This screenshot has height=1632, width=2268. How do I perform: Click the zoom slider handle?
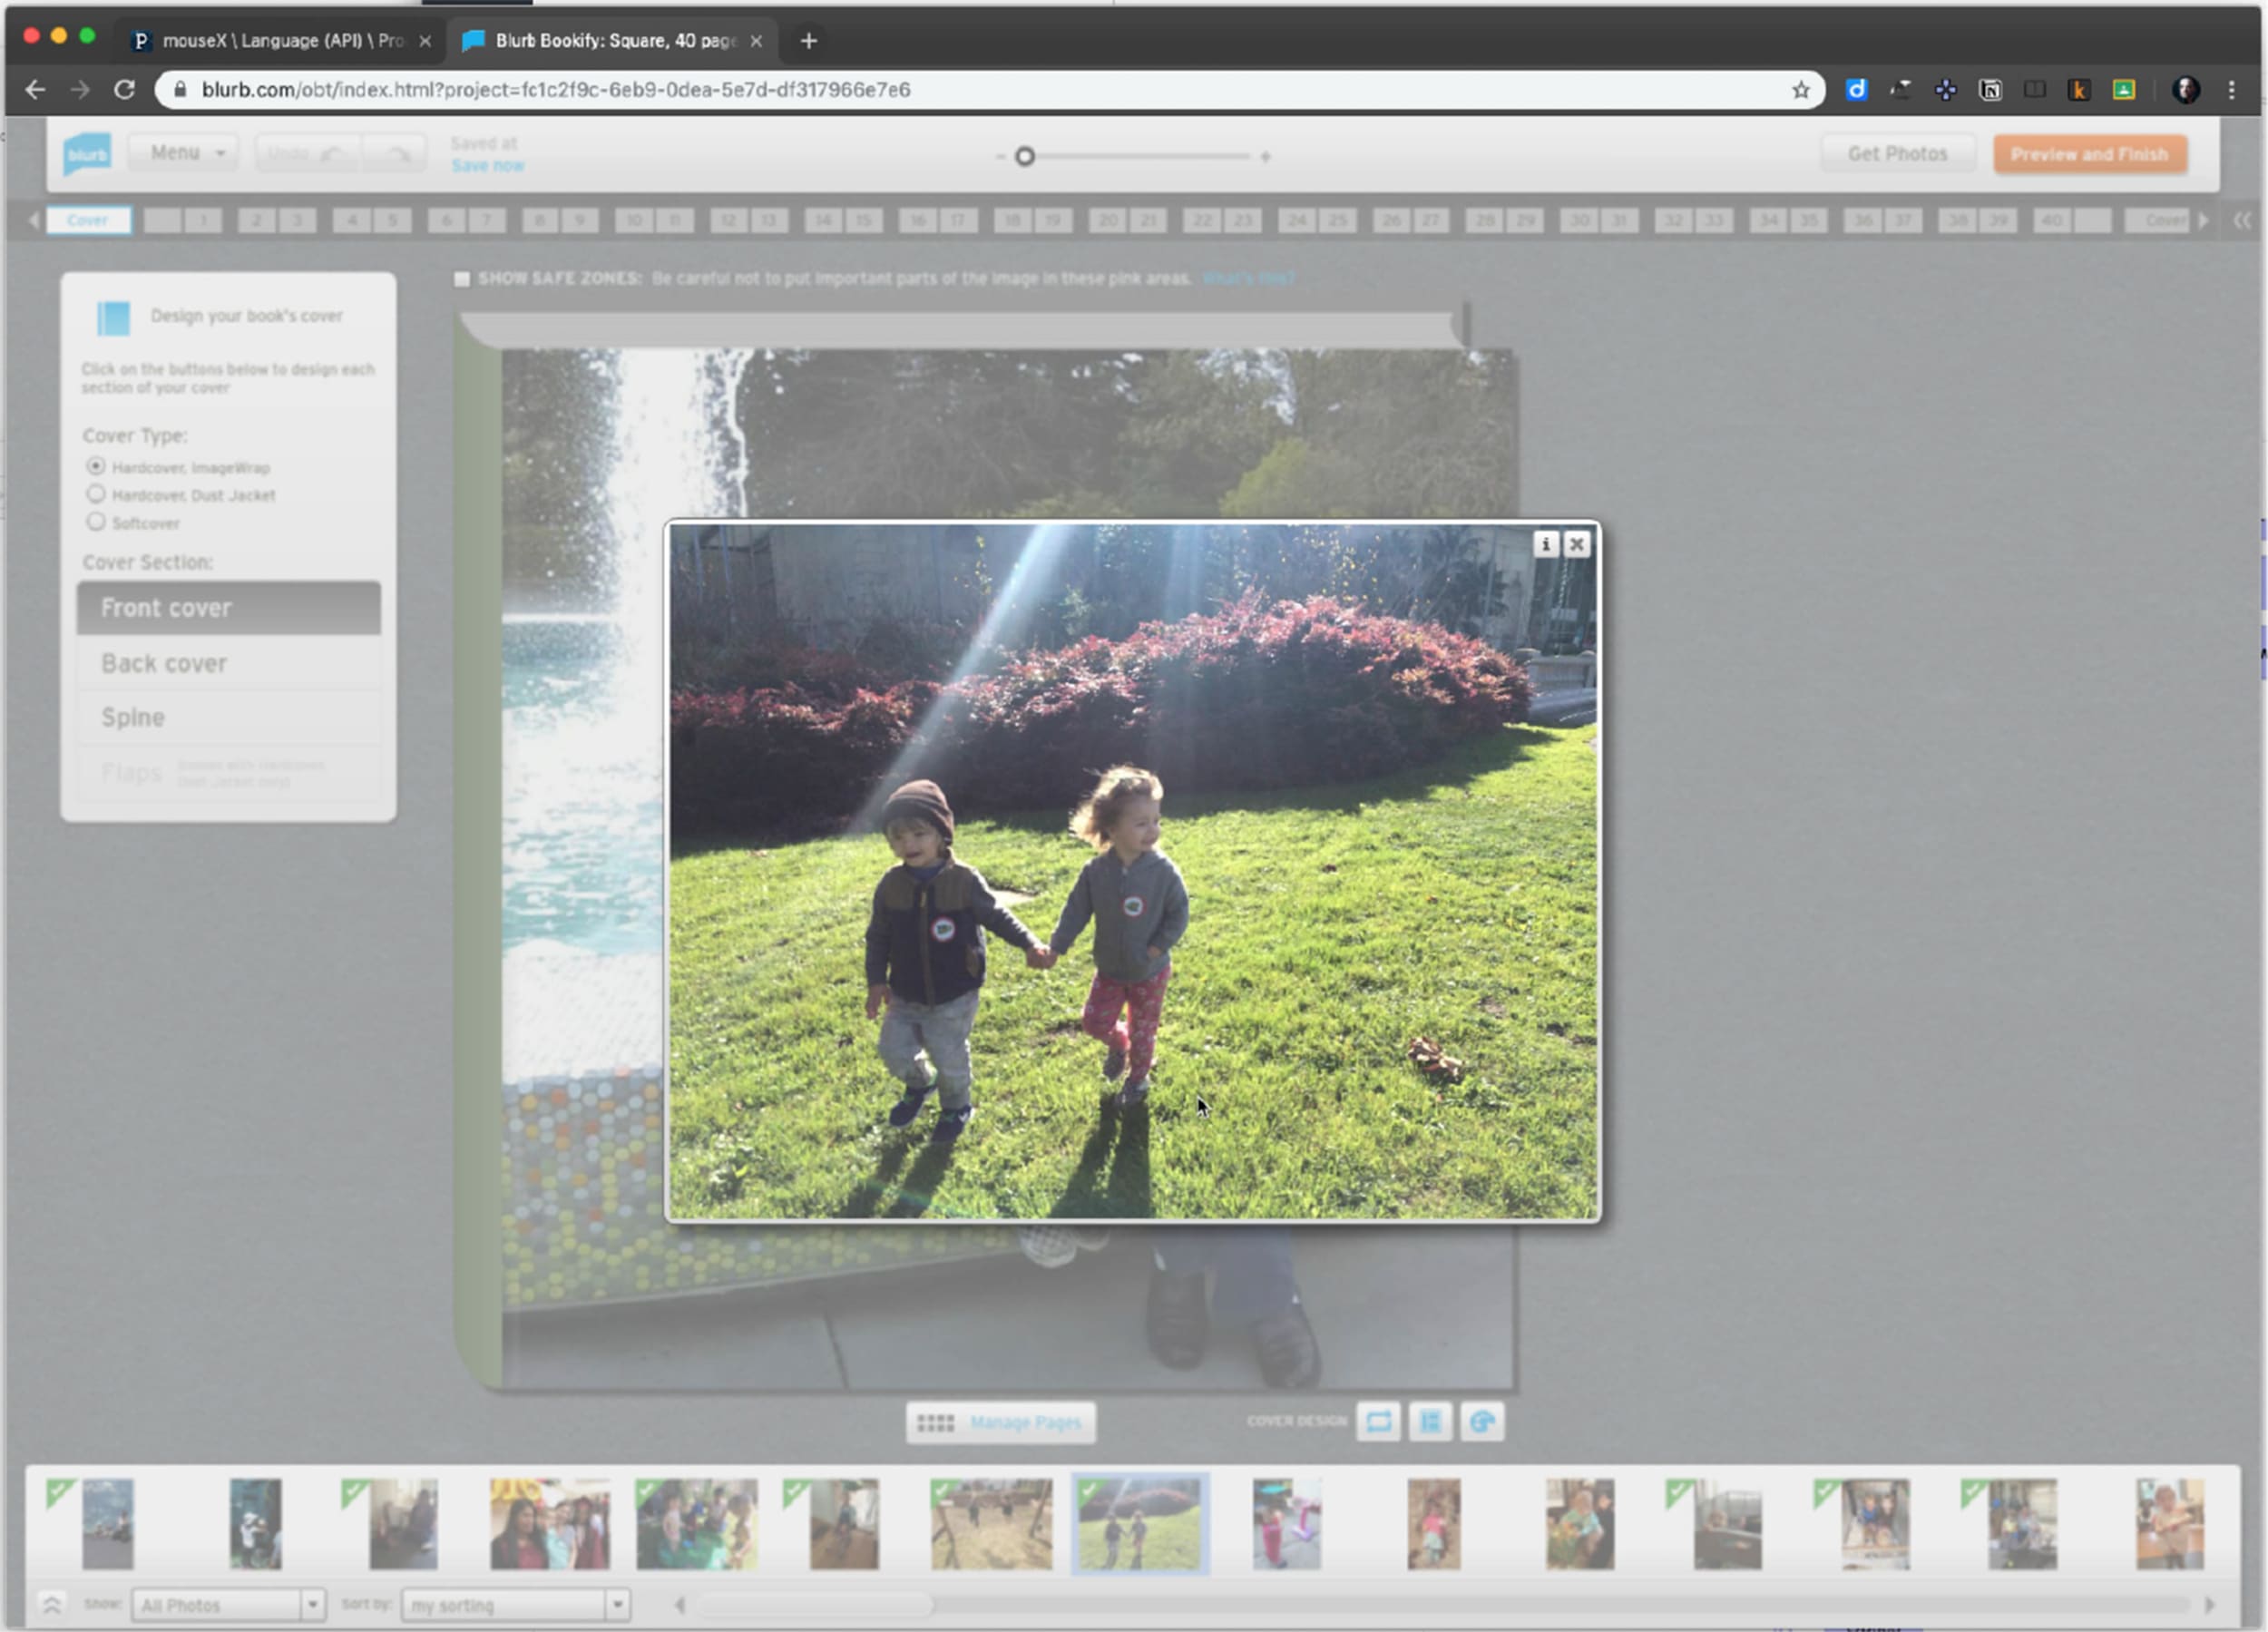1024,157
